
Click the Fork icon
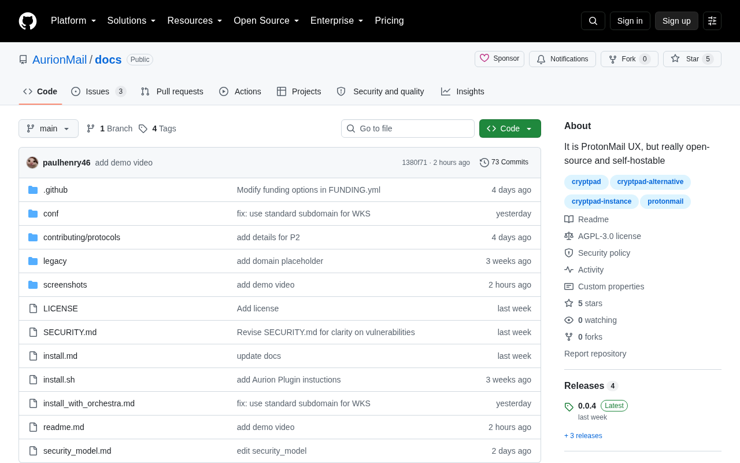pyautogui.click(x=613, y=59)
